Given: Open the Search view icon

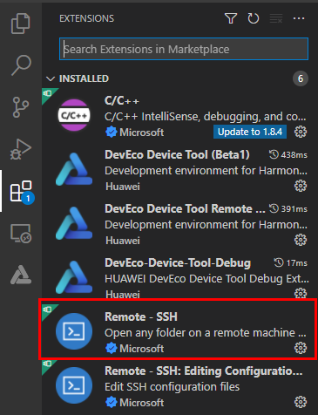Looking at the screenshot, I should click(21, 65).
